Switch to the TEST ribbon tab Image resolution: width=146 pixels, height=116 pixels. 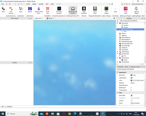pos(47,4)
